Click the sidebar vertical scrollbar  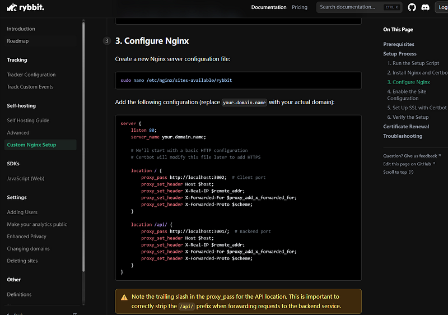tap(83, 146)
